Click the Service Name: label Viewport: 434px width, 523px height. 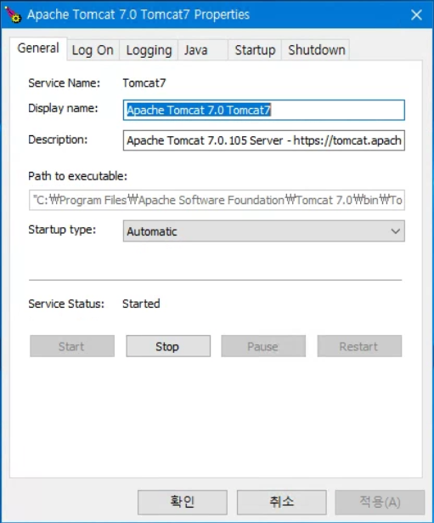click(x=64, y=82)
